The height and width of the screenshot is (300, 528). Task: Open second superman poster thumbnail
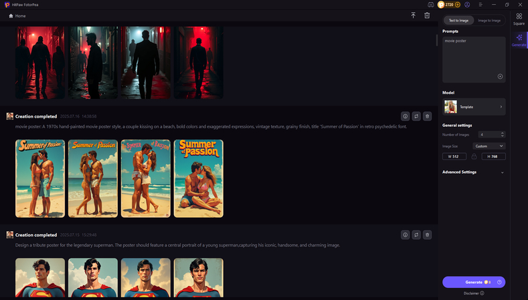coord(93,278)
